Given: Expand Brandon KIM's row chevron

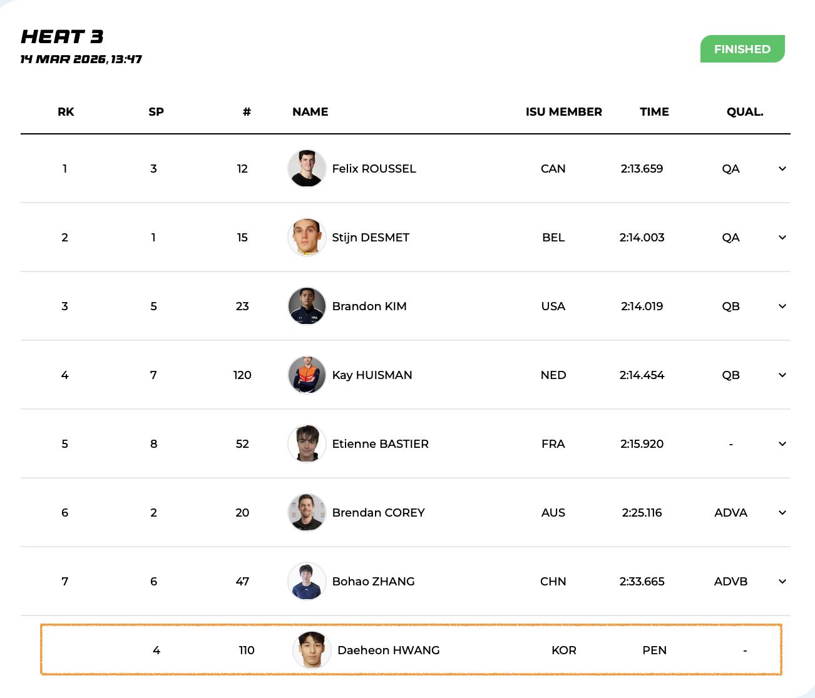Looking at the screenshot, I should coord(782,306).
